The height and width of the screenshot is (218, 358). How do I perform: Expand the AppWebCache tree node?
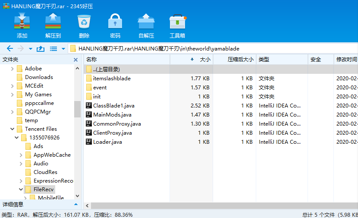(x=21, y=155)
